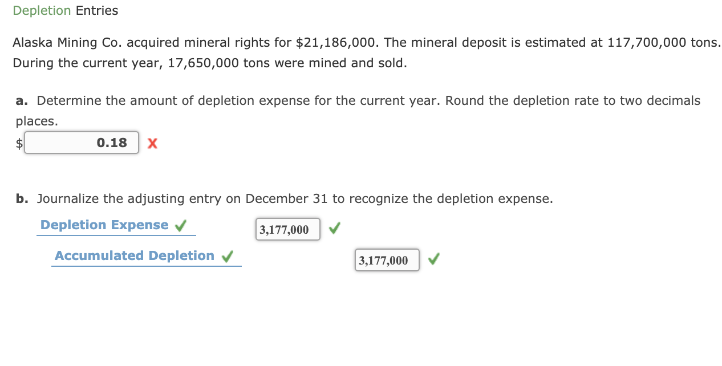
Task: Click the debit amount box showing 3,177,000
Action: tap(287, 229)
